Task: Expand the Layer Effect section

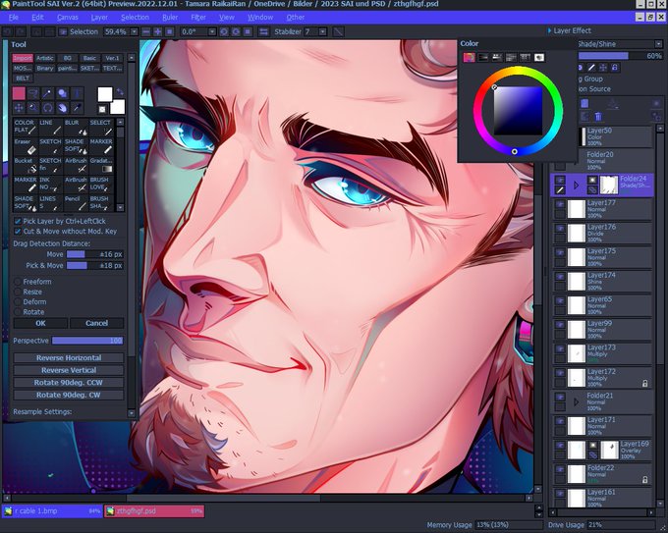Action: (549, 30)
